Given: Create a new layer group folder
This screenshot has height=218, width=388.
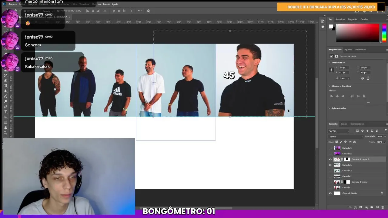Looking at the screenshot, I should pyautogui.click(x=372, y=207).
